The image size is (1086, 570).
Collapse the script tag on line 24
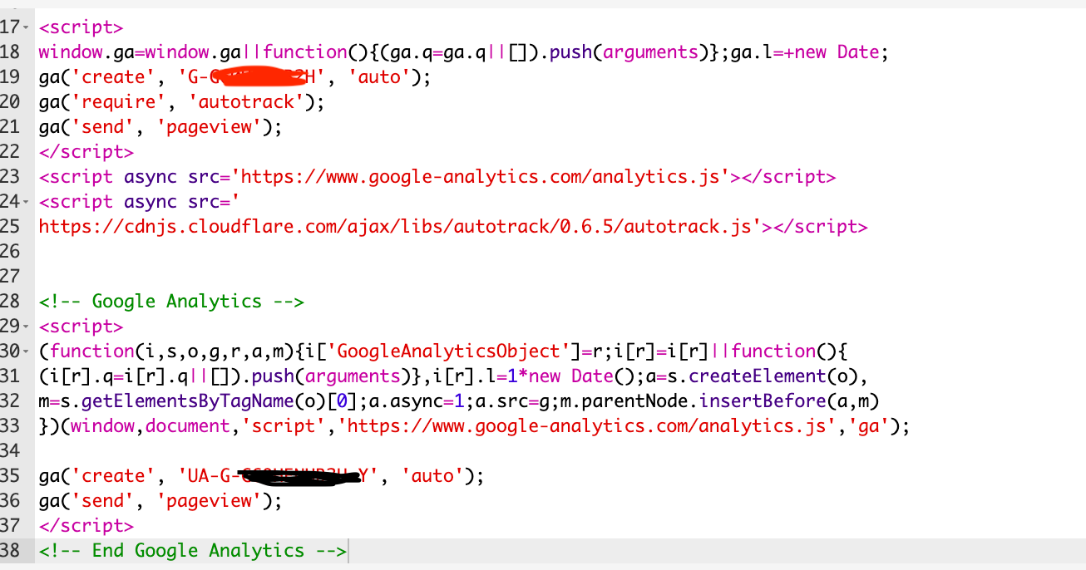[x=26, y=201]
